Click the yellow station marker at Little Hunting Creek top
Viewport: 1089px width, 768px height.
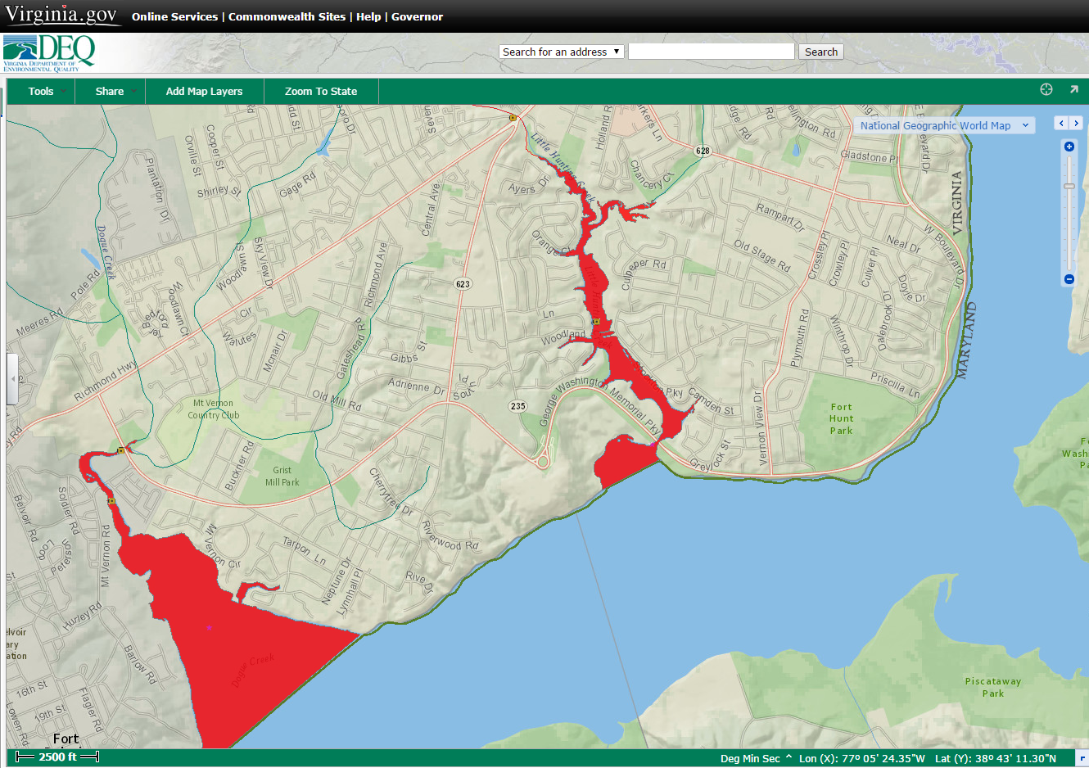(513, 118)
